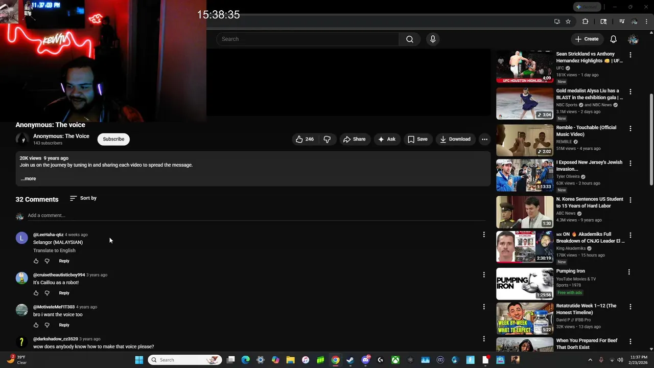The height and width of the screenshot is (368, 654).
Task: Open the Chrome three-dot menu
Action: point(647,21)
